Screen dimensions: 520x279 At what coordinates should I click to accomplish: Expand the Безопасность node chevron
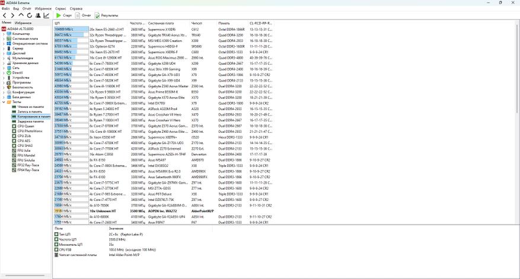pyautogui.click(x=4, y=87)
